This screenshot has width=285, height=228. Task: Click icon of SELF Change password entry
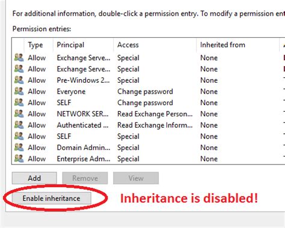click(x=19, y=103)
